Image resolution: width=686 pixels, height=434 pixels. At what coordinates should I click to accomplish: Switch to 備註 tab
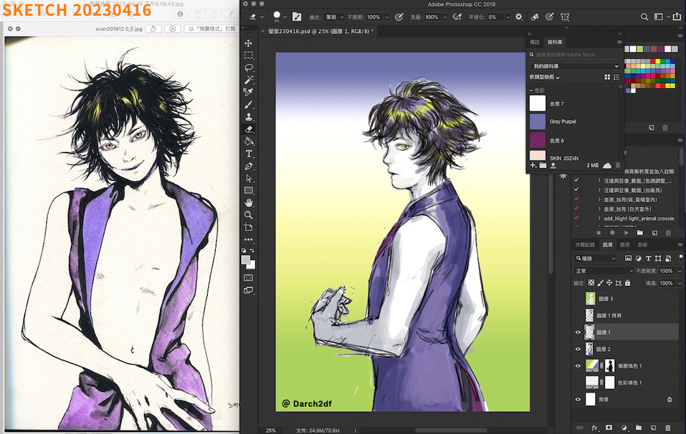[535, 42]
